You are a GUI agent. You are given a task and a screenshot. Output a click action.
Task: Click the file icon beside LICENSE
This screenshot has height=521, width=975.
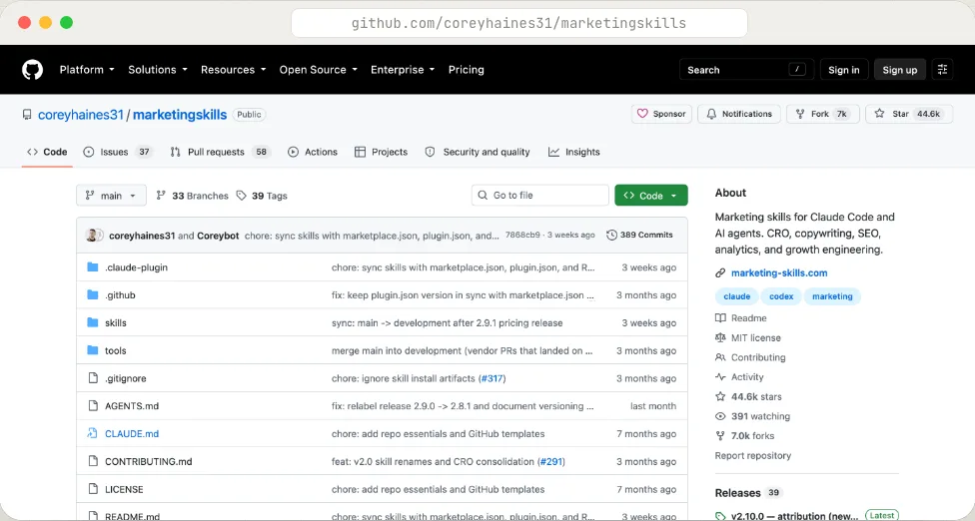click(x=93, y=489)
